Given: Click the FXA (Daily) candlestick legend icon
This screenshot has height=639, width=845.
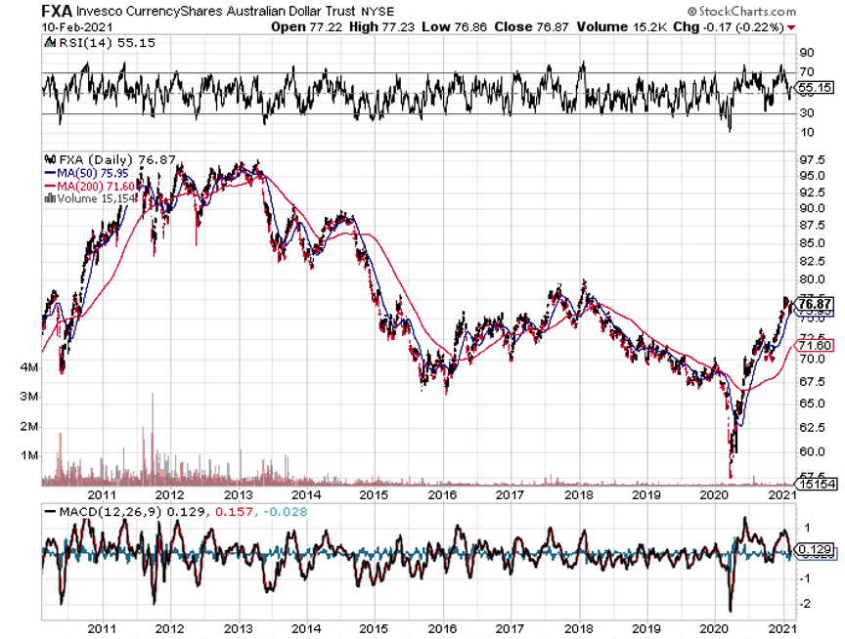Looking at the screenshot, I should 50,159.
